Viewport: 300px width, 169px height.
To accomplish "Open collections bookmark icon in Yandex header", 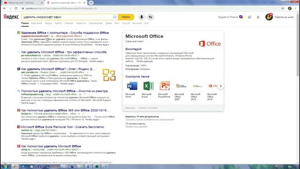I will coord(249,17).
